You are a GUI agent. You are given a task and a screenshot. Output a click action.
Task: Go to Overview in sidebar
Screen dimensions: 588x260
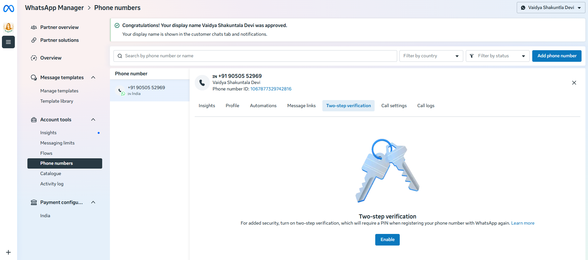click(x=51, y=58)
